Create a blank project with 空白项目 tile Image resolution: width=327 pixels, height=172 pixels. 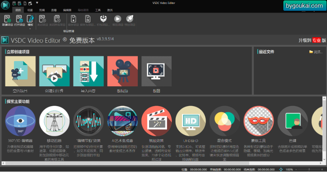point(20,71)
